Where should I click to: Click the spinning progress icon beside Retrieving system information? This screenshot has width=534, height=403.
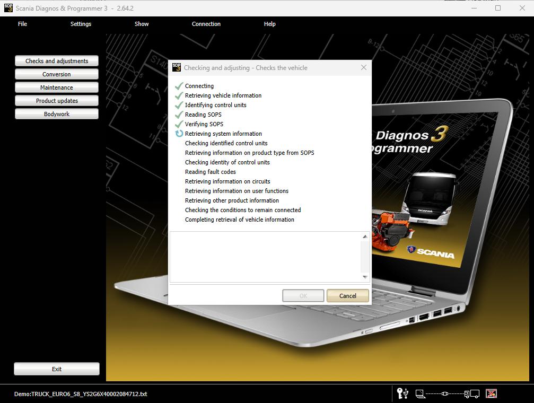[179, 134]
